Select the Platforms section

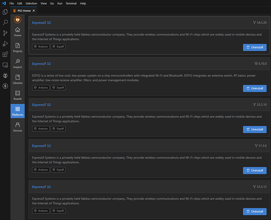[x=18, y=111]
